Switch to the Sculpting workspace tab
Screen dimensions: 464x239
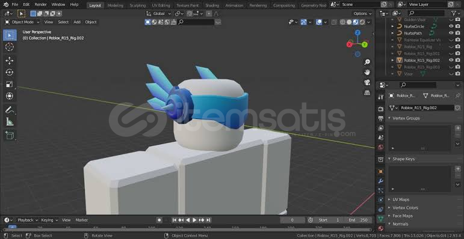(x=138, y=5)
